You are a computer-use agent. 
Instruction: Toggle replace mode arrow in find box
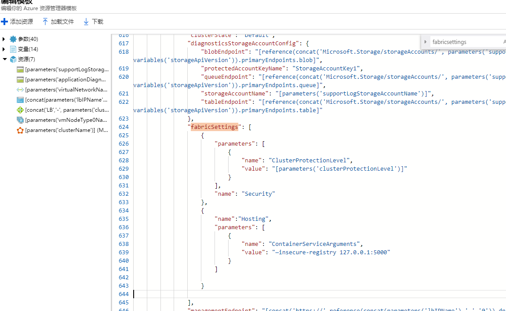426,42
